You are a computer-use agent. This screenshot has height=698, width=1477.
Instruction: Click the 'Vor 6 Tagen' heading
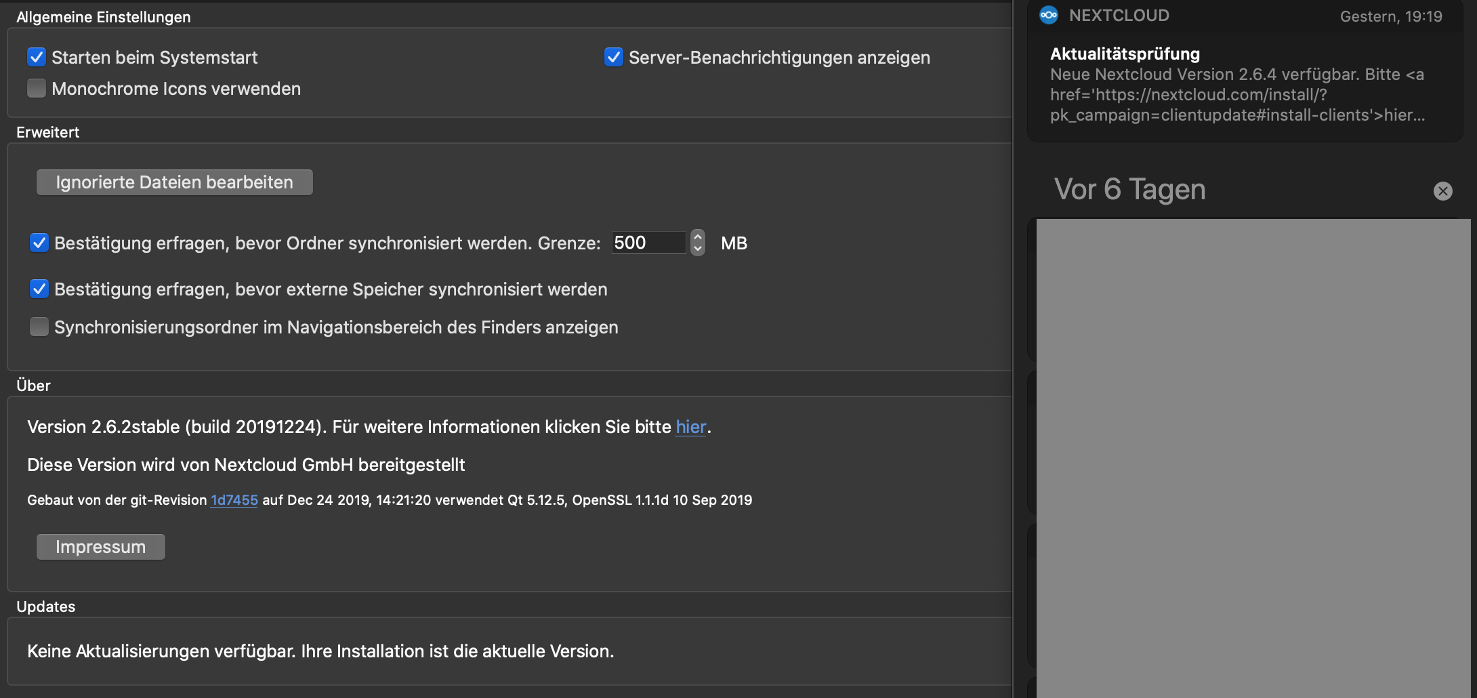(1130, 190)
